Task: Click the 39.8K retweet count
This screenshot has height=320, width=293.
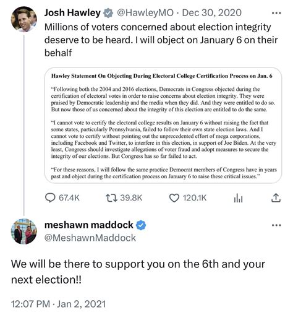Action: tap(131, 198)
